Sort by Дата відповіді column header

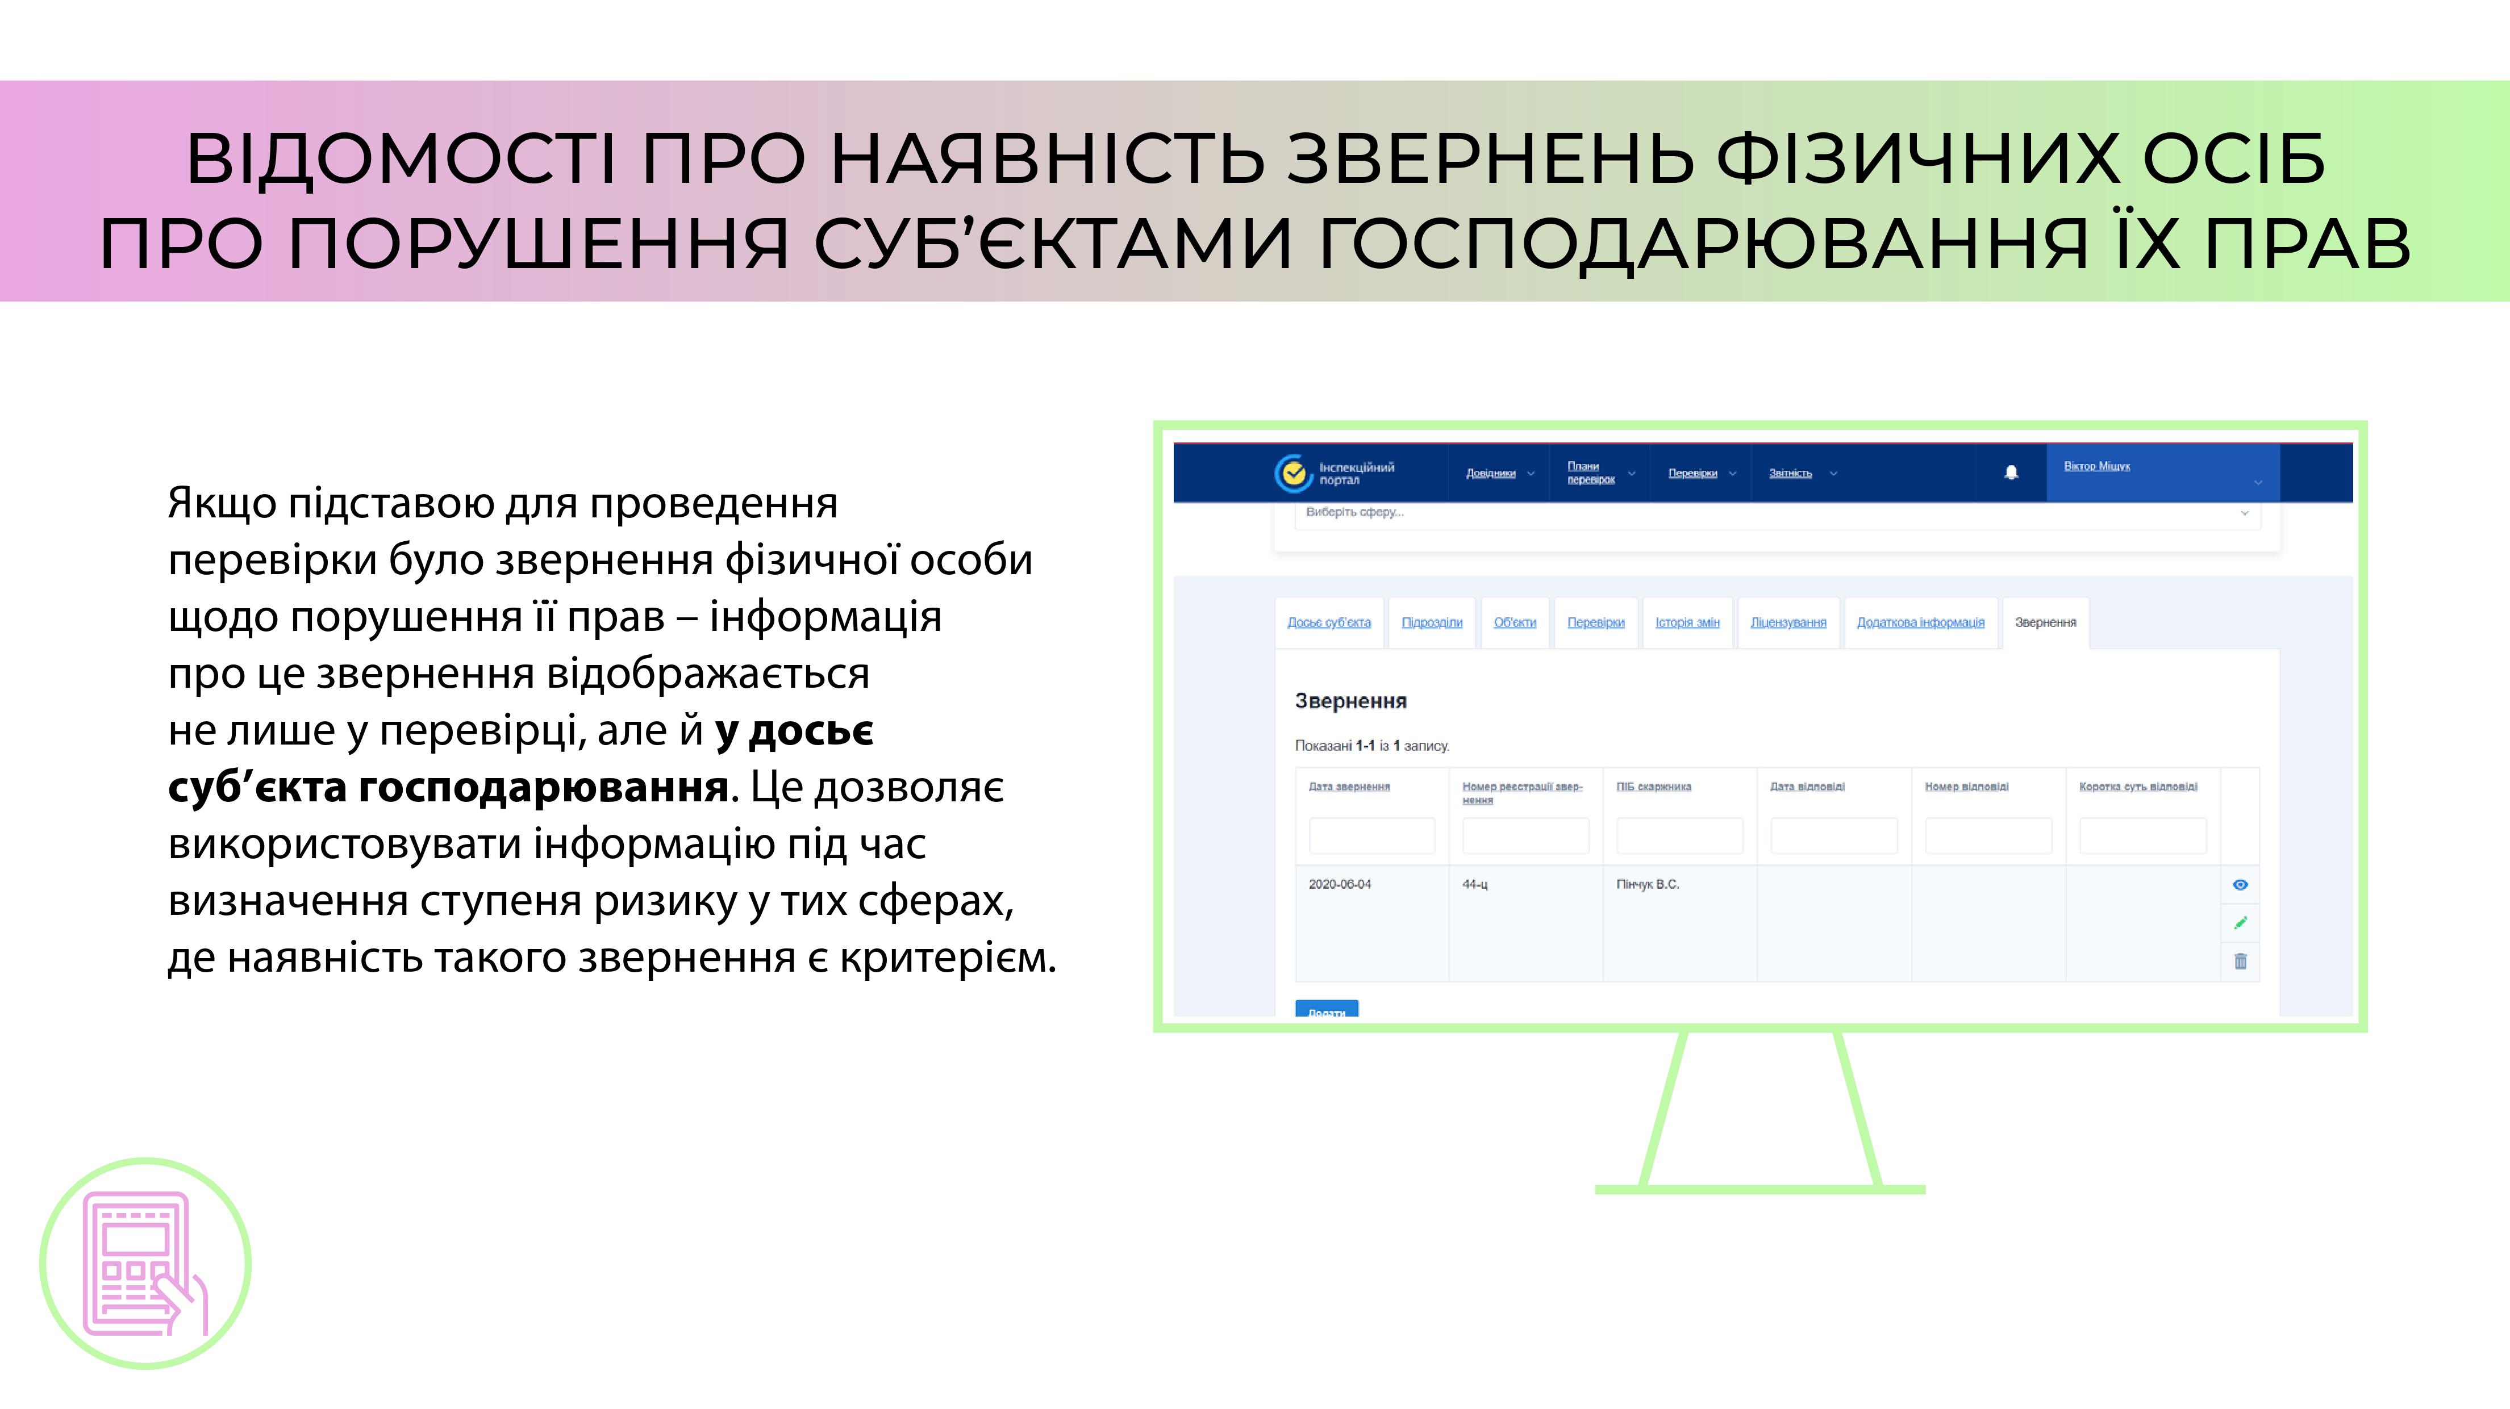pyautogui.click(x=1807, y=787)
